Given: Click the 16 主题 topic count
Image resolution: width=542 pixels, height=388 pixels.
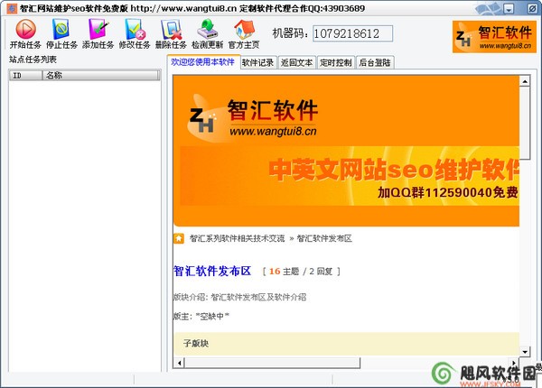Looking at the screenshot, I should [284, 272].
